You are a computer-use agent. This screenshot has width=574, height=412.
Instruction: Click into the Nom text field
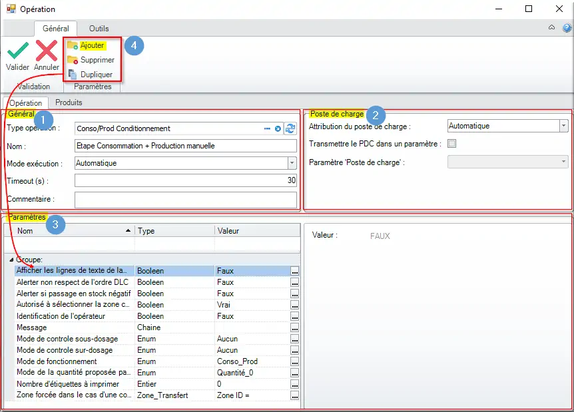coord(186,146)
